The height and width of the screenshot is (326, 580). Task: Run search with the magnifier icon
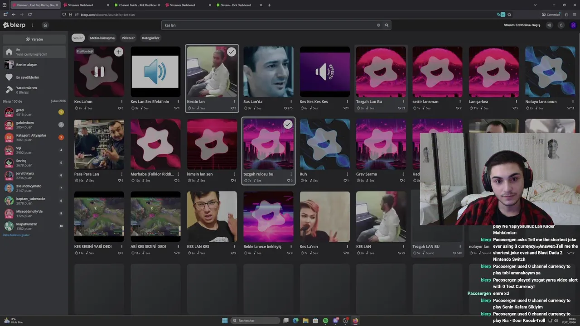pyautogui.click(x=387, y=25)
